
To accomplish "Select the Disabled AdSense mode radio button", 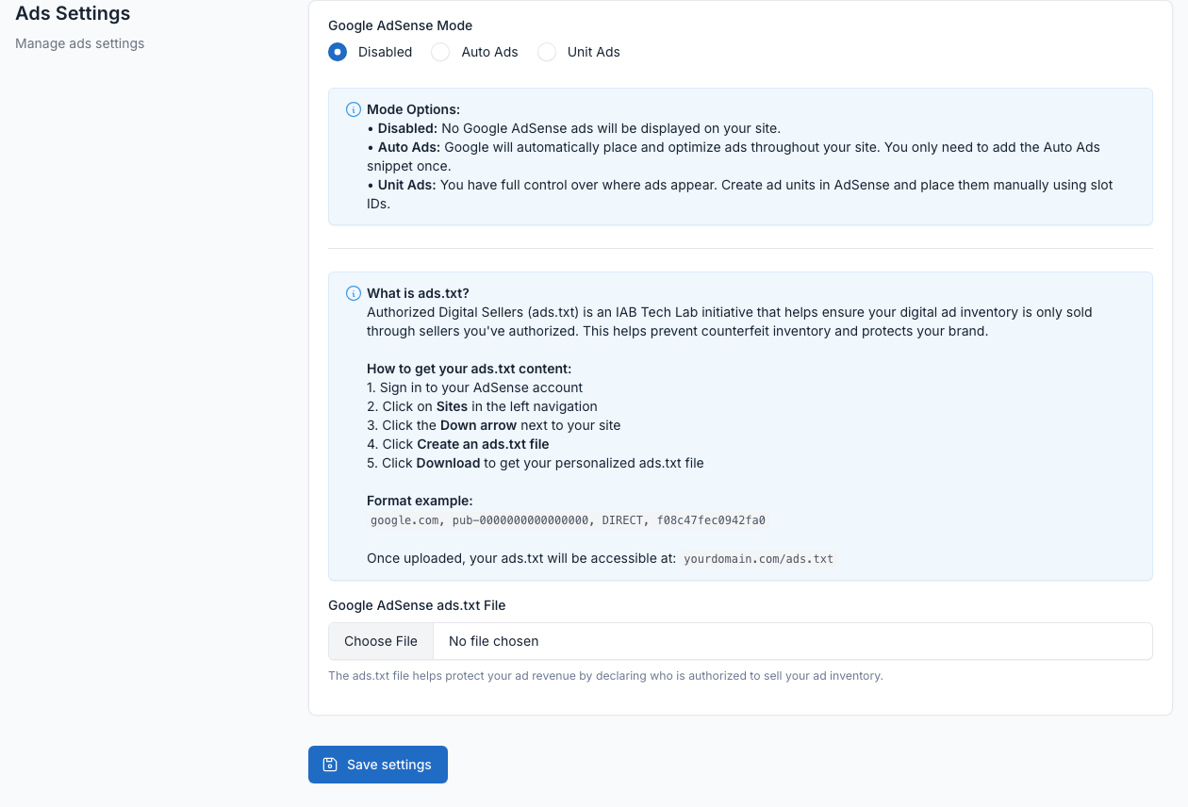I will pyautogui.click(x=338, y=52).
